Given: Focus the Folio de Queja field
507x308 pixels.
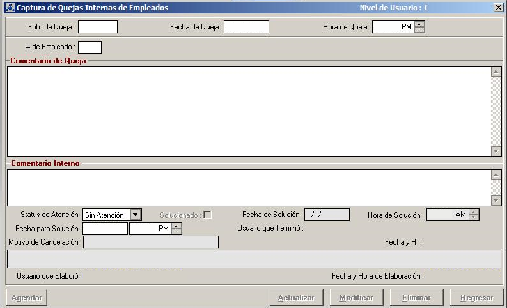Looking at the screenshot, I should coord(98,27).
